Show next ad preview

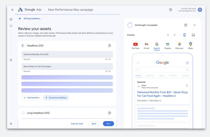point(175,35)
